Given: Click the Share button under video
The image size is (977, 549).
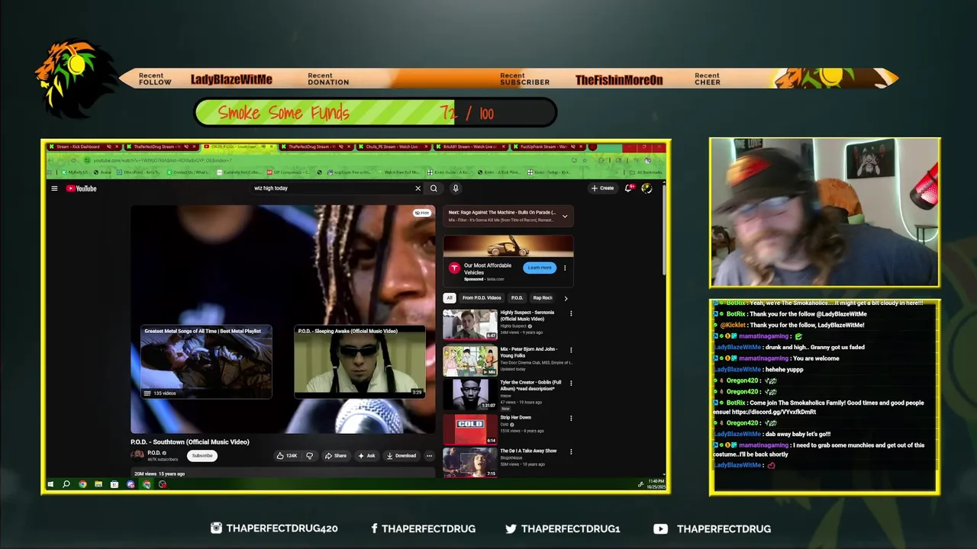Looking at the screenshot, I should tap(336, 455).
